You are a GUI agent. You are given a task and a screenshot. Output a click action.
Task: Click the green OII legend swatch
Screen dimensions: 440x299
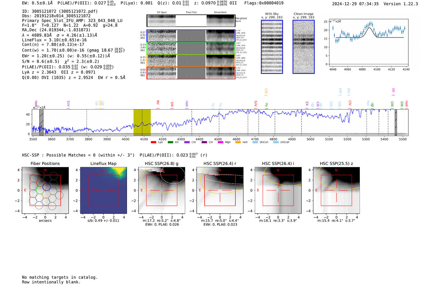170,142
